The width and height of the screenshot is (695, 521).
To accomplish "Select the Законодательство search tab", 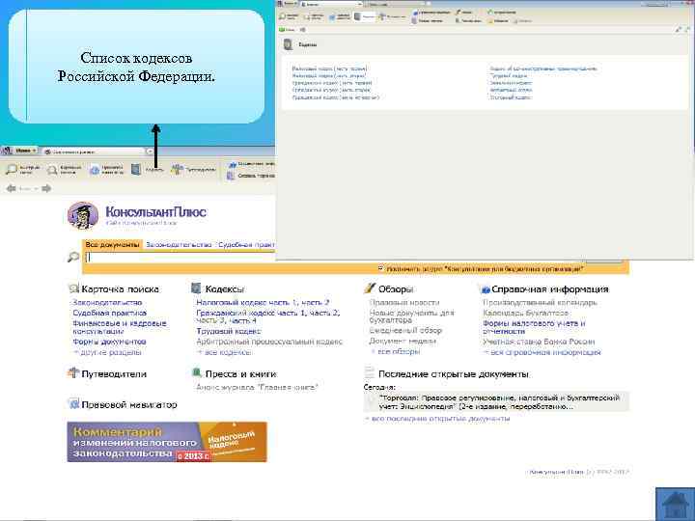I will click(x=179, y=244).
